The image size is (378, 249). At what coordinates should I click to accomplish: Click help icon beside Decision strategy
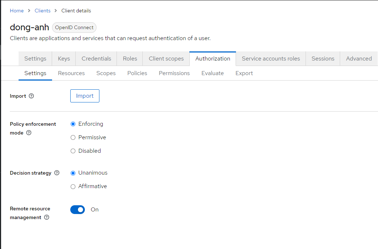point(57,173)
